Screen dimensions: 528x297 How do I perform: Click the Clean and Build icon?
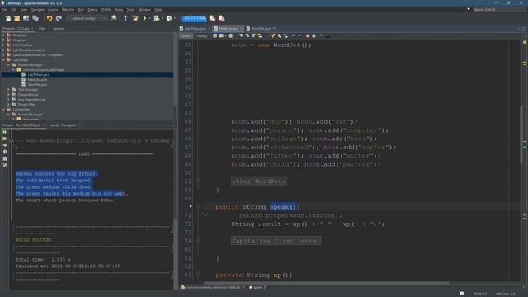click(x=135, y=18)
